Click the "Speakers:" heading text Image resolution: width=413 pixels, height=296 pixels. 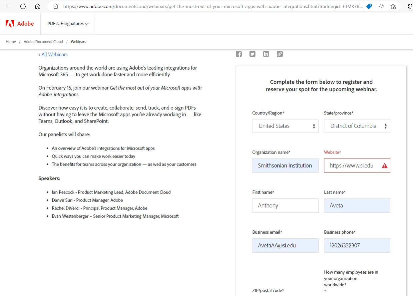click(x=49, y=178)
